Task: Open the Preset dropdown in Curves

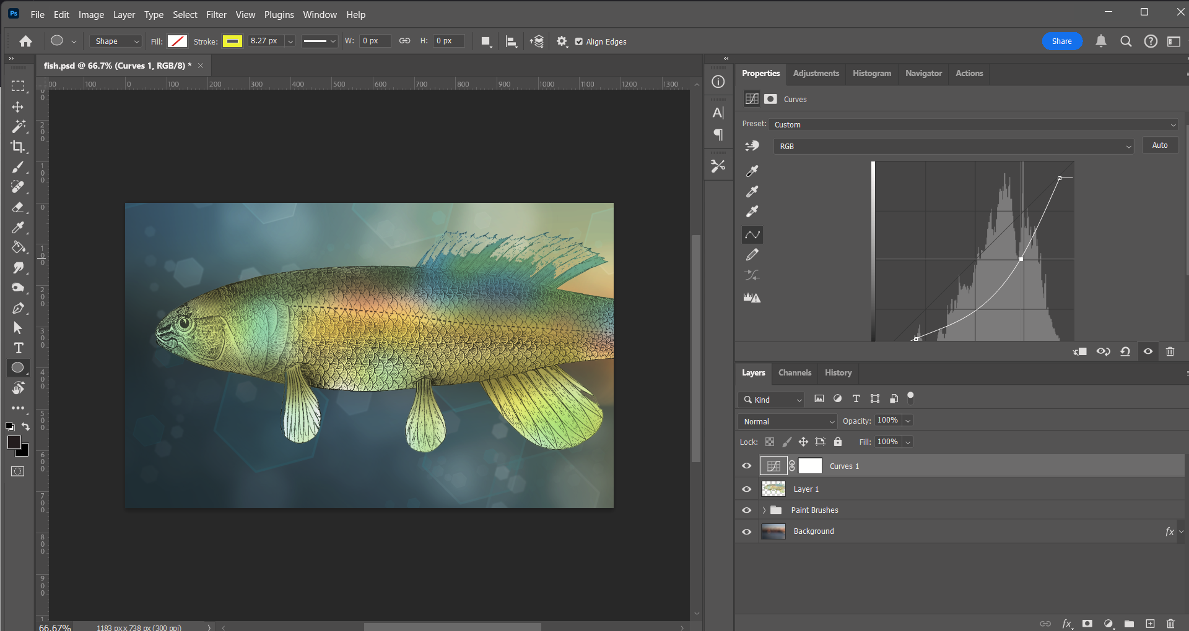Action: coord(972,124)
